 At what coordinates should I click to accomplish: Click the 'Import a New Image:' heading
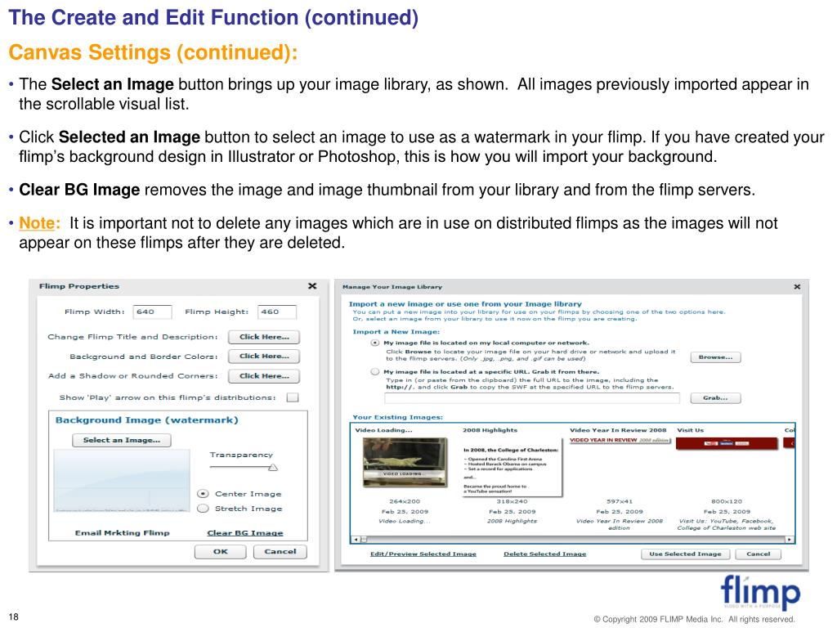tap(396, 332)
